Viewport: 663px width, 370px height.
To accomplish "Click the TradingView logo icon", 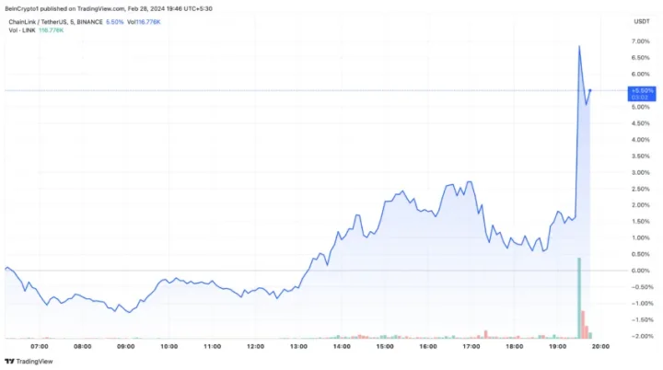I will coord(9,362).
